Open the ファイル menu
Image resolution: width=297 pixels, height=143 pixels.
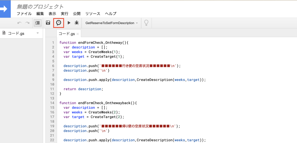pyautogui.click(x=24, y=14)
